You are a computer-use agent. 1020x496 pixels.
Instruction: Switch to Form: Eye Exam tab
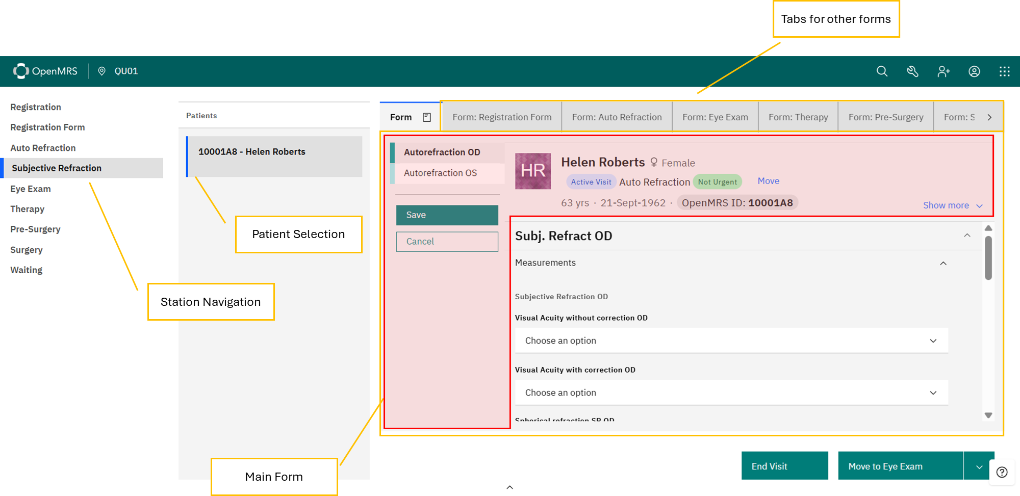(x=715, y=117)
